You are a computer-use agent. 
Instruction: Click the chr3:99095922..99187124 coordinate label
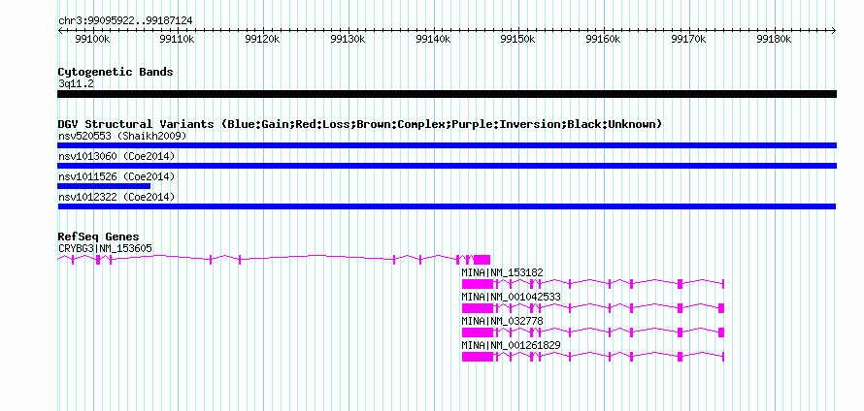(x=125, y=21)
